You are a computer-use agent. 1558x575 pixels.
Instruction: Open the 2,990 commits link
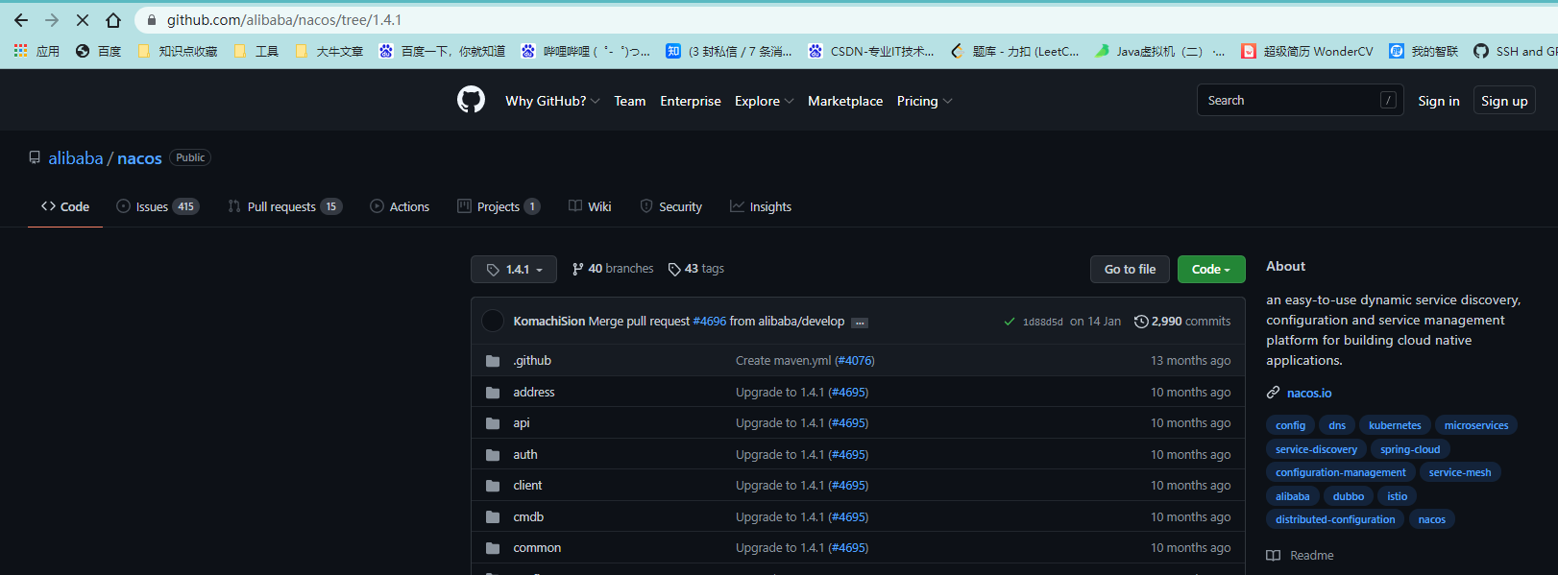tap(1182, 322)
